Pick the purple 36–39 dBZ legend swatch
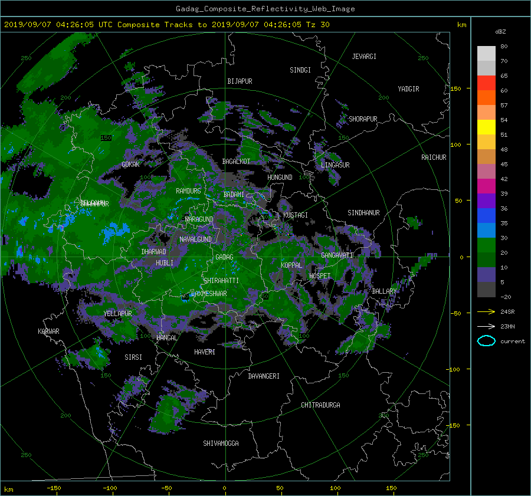The image size is (531, 496). [x=486, y=201]
